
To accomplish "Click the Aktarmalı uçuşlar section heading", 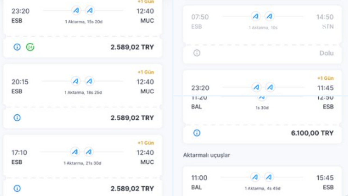I will coord(206,155).
